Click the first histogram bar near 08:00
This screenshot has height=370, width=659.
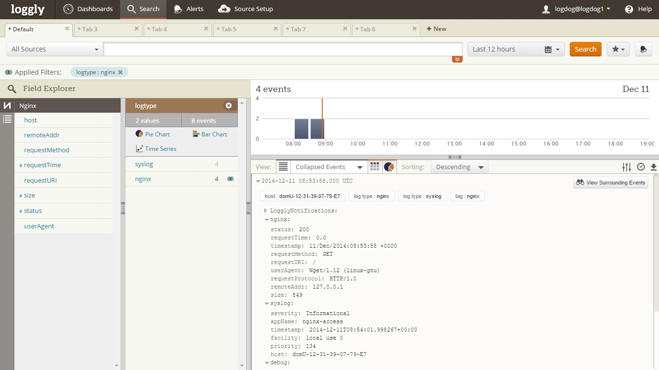tap(302, 129)
